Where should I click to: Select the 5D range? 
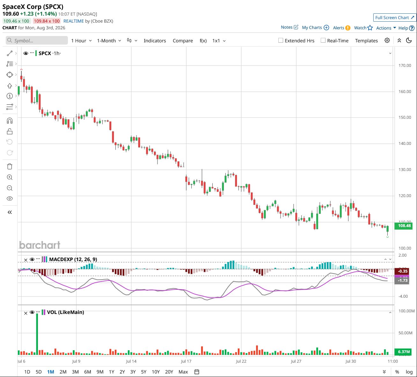click(x=39, y=372)
